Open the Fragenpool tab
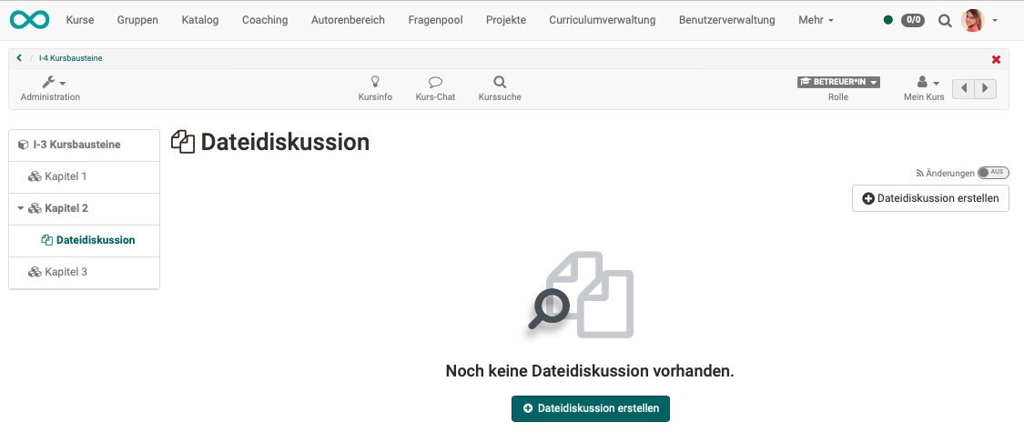This screenshot has height=442, width=1024. pyautogui.click(x=436, y=20)
